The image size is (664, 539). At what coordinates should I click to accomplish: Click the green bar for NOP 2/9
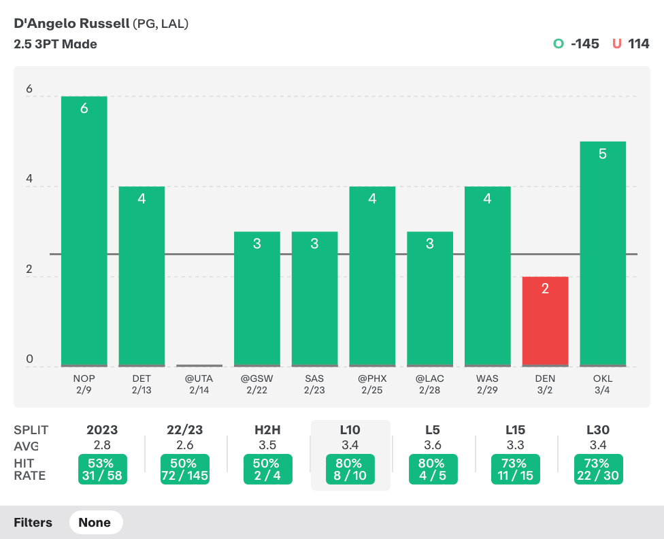(x=84, y=231)
